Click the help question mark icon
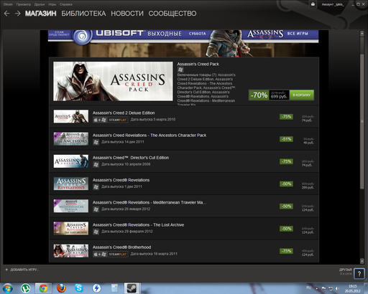Image resolution: width=368 pixels, height=294 pixels. coord(359,273)
